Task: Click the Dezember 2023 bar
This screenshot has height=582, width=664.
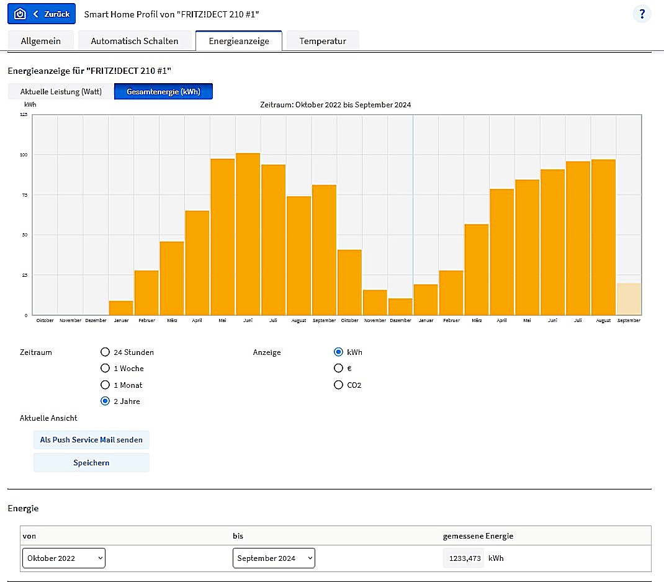Action: click(400, 307)
